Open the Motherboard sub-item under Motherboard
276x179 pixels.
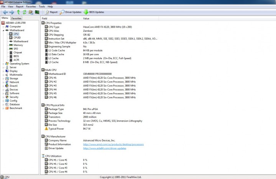[19, 41]
